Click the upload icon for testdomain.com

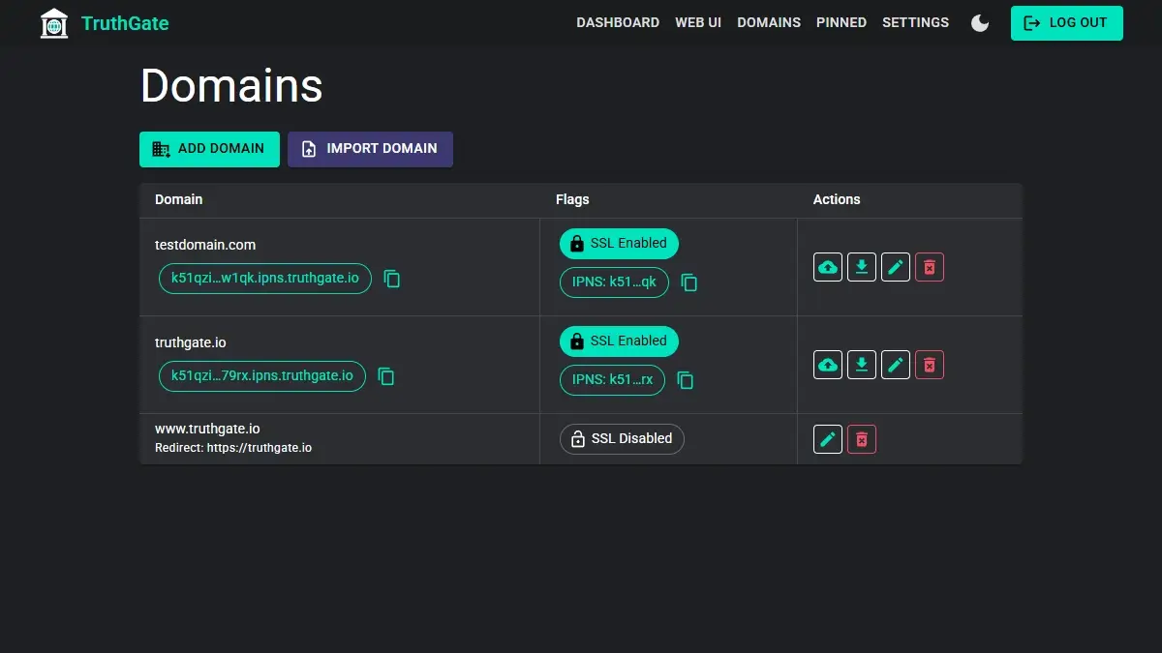click(x=828, y=267)
